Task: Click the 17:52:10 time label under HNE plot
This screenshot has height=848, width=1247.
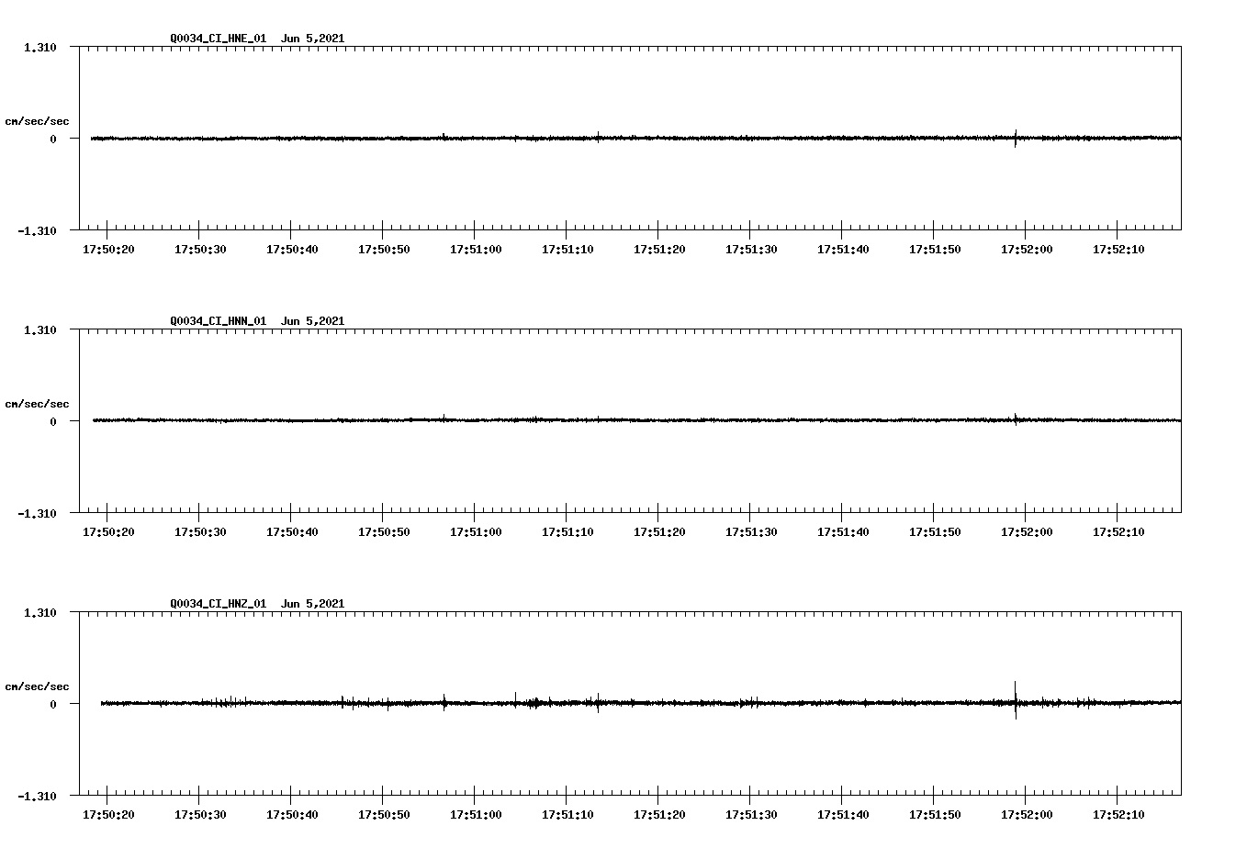Action: [1118, 250]
